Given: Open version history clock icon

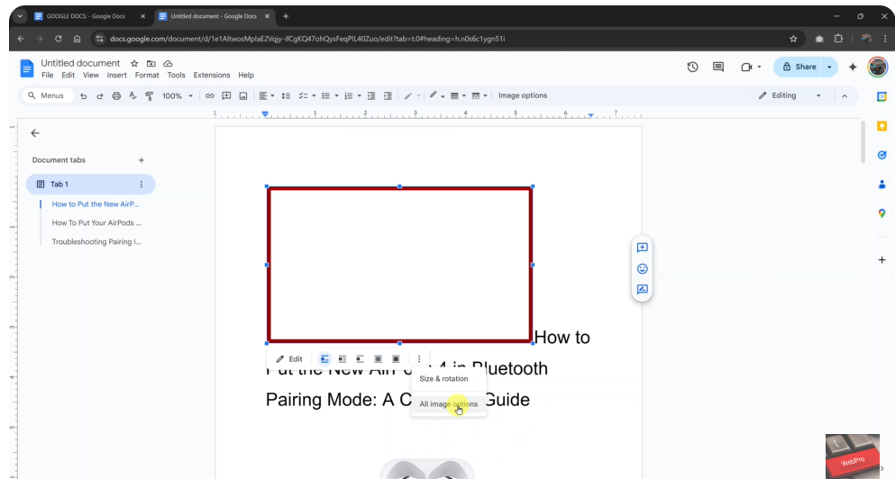Looking at the screenshot, I should point(692,67).
